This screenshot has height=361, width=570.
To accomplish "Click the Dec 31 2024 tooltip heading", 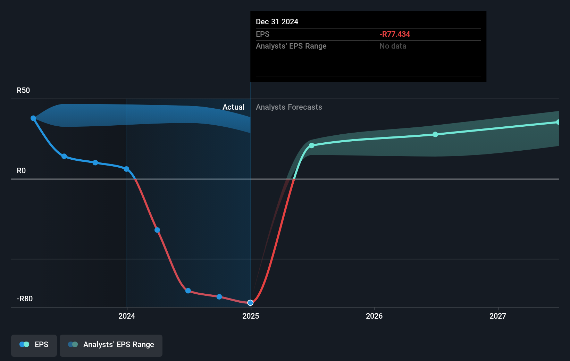I will 277,22.
